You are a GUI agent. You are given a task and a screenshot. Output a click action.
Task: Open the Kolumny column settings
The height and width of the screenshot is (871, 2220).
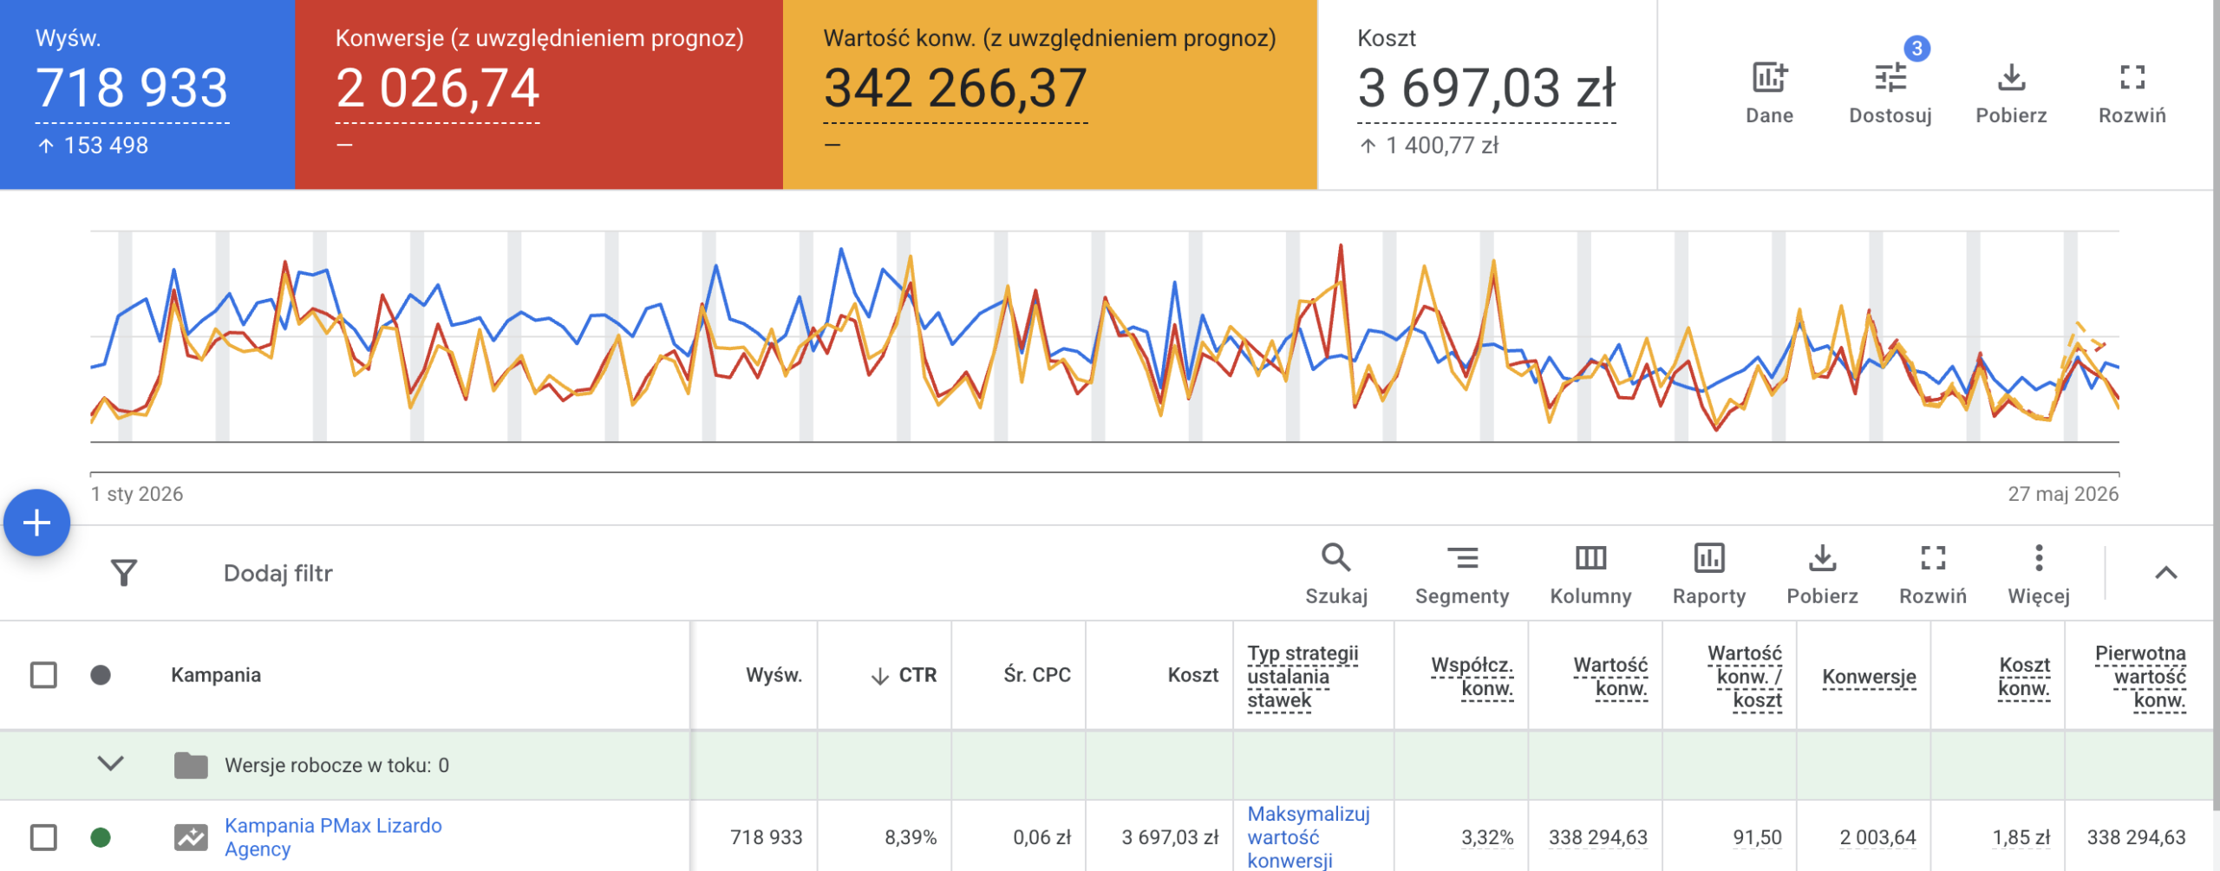tap(1590, 573)
